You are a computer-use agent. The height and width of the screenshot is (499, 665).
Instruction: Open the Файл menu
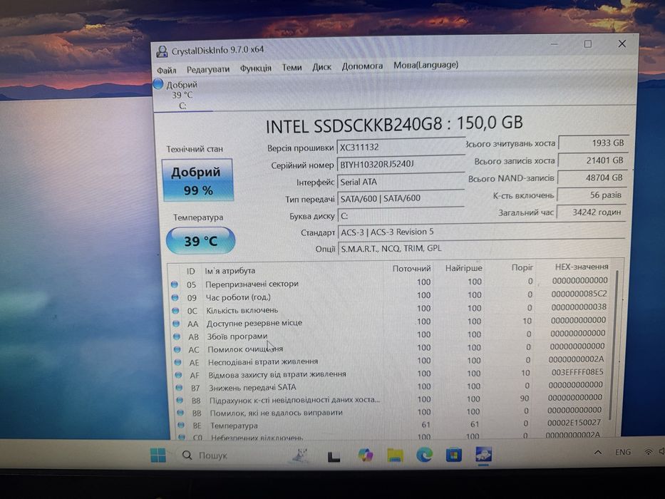166,70
